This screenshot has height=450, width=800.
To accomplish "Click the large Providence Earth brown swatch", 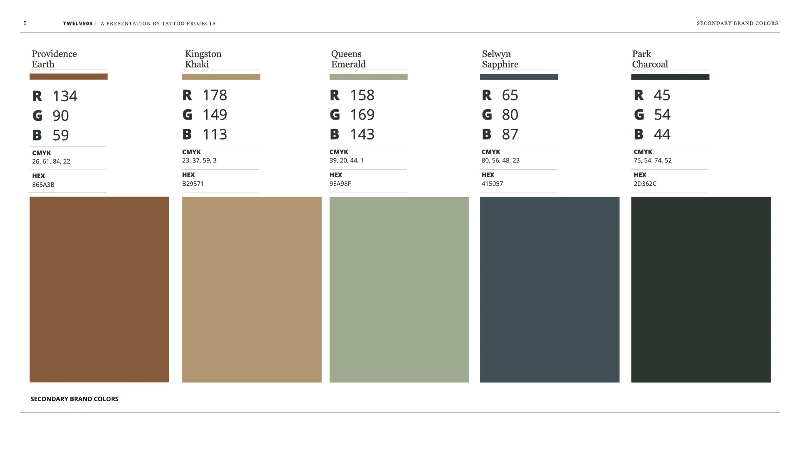I will click(99, 289).
